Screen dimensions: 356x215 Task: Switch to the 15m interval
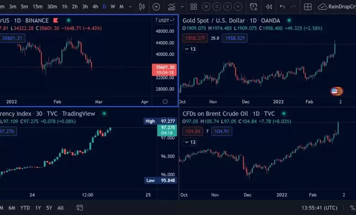point(38,7)
